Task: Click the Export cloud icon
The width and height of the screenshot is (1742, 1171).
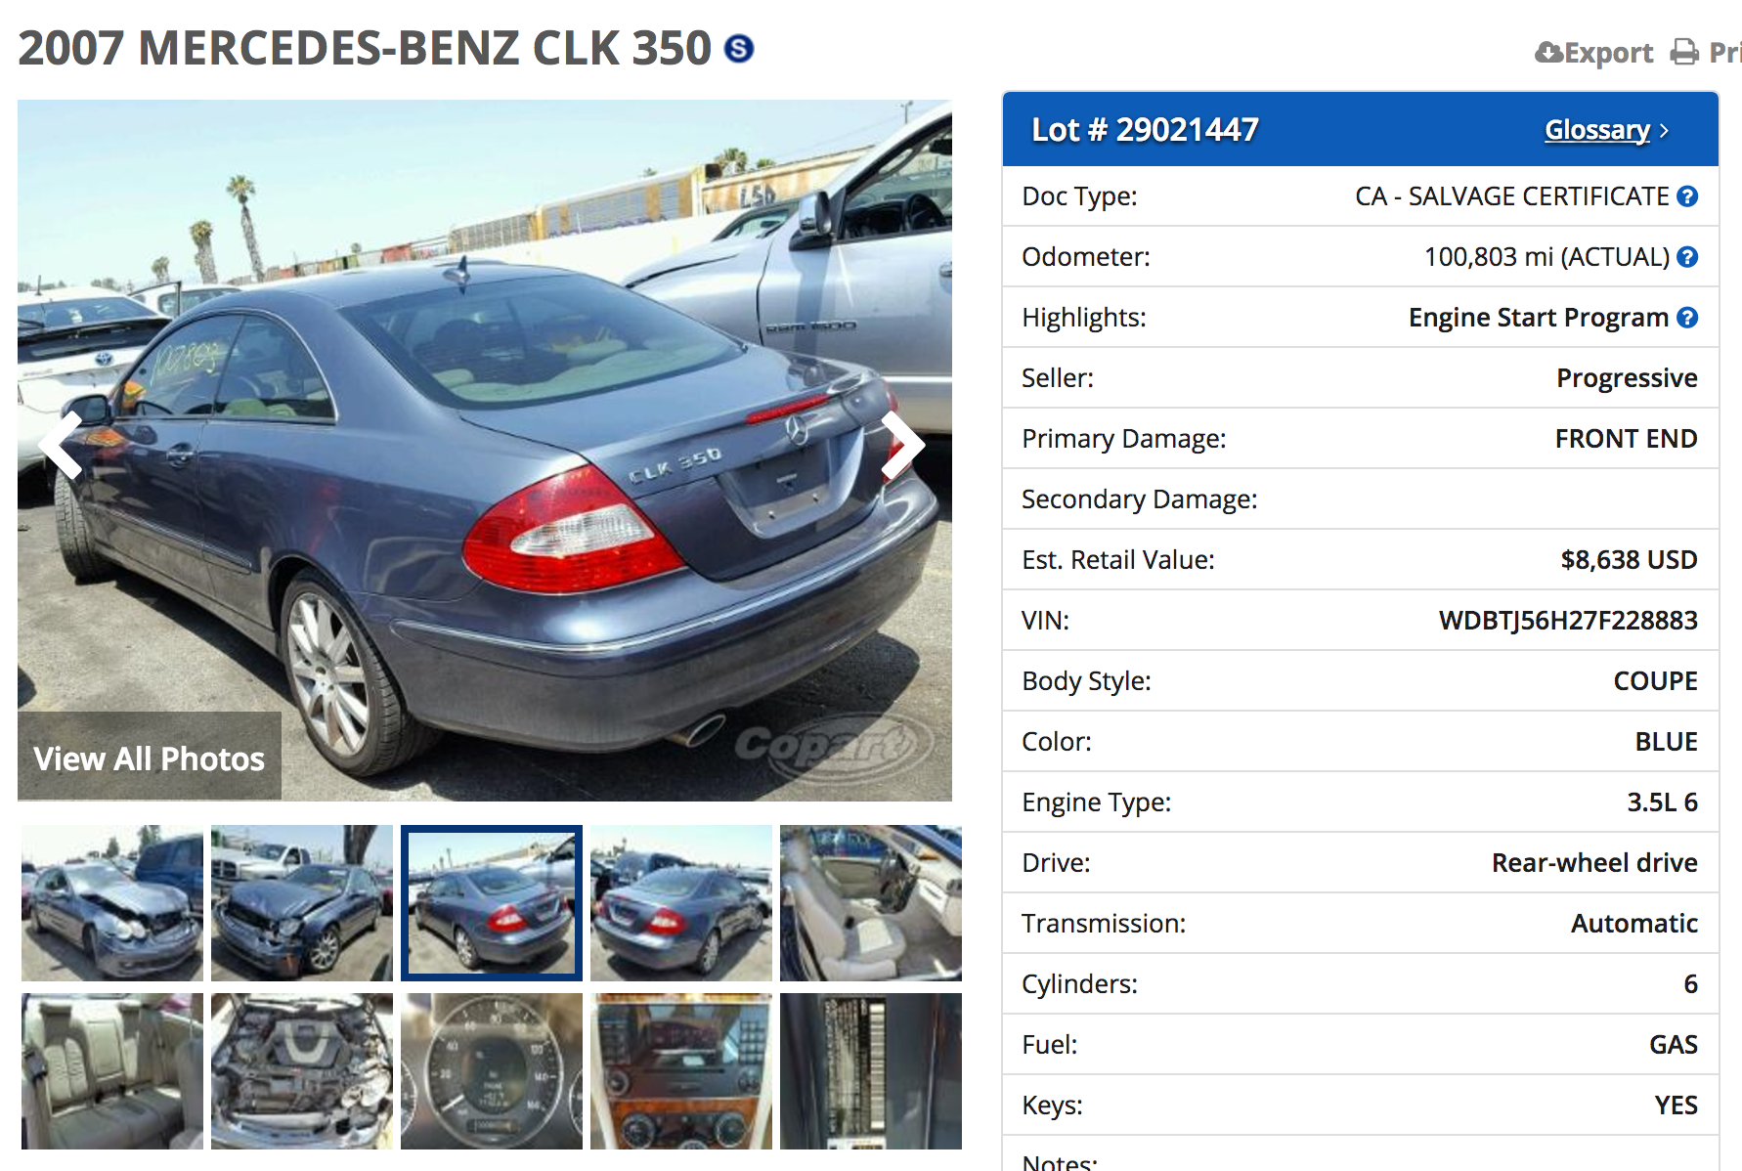Action: (x=1549, y=52)
